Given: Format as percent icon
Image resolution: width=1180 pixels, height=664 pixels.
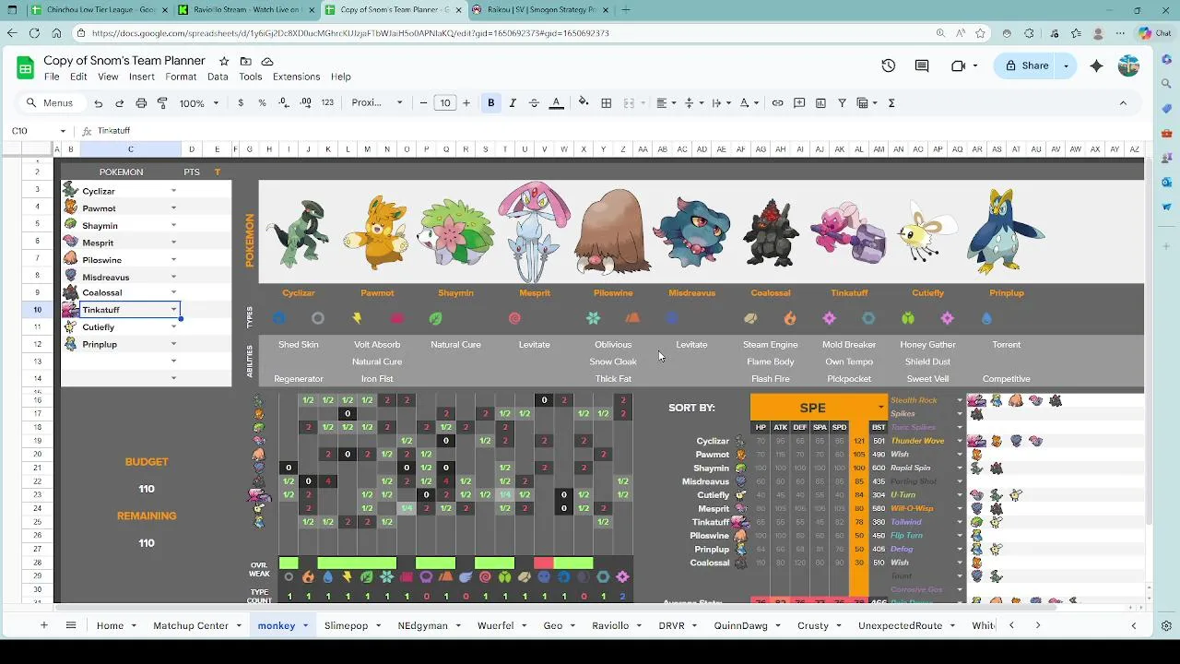Looking at the screenshot, I should click(262, 103).
